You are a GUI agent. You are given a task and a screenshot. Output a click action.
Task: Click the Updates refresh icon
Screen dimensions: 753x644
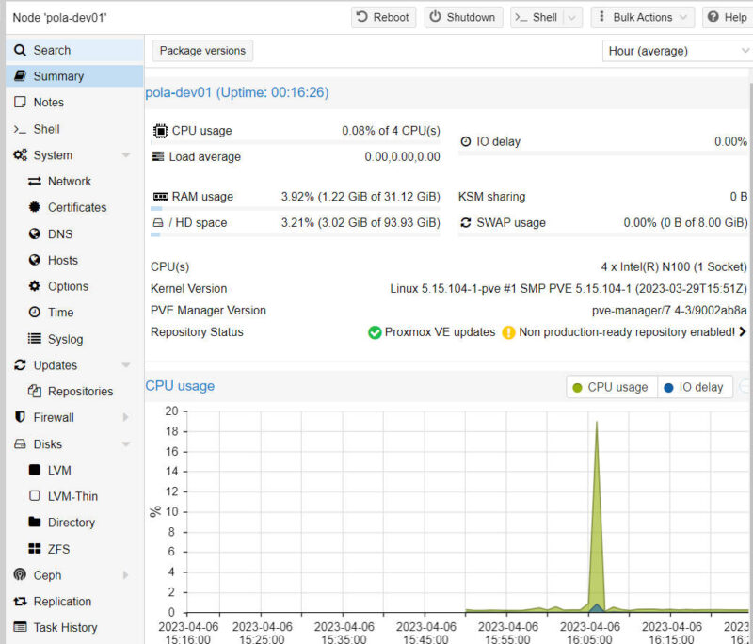click(20, 365)
